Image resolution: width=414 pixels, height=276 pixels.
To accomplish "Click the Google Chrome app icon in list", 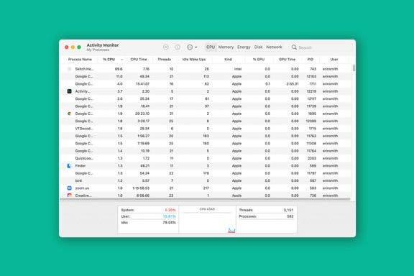I will tap(69, 114).
